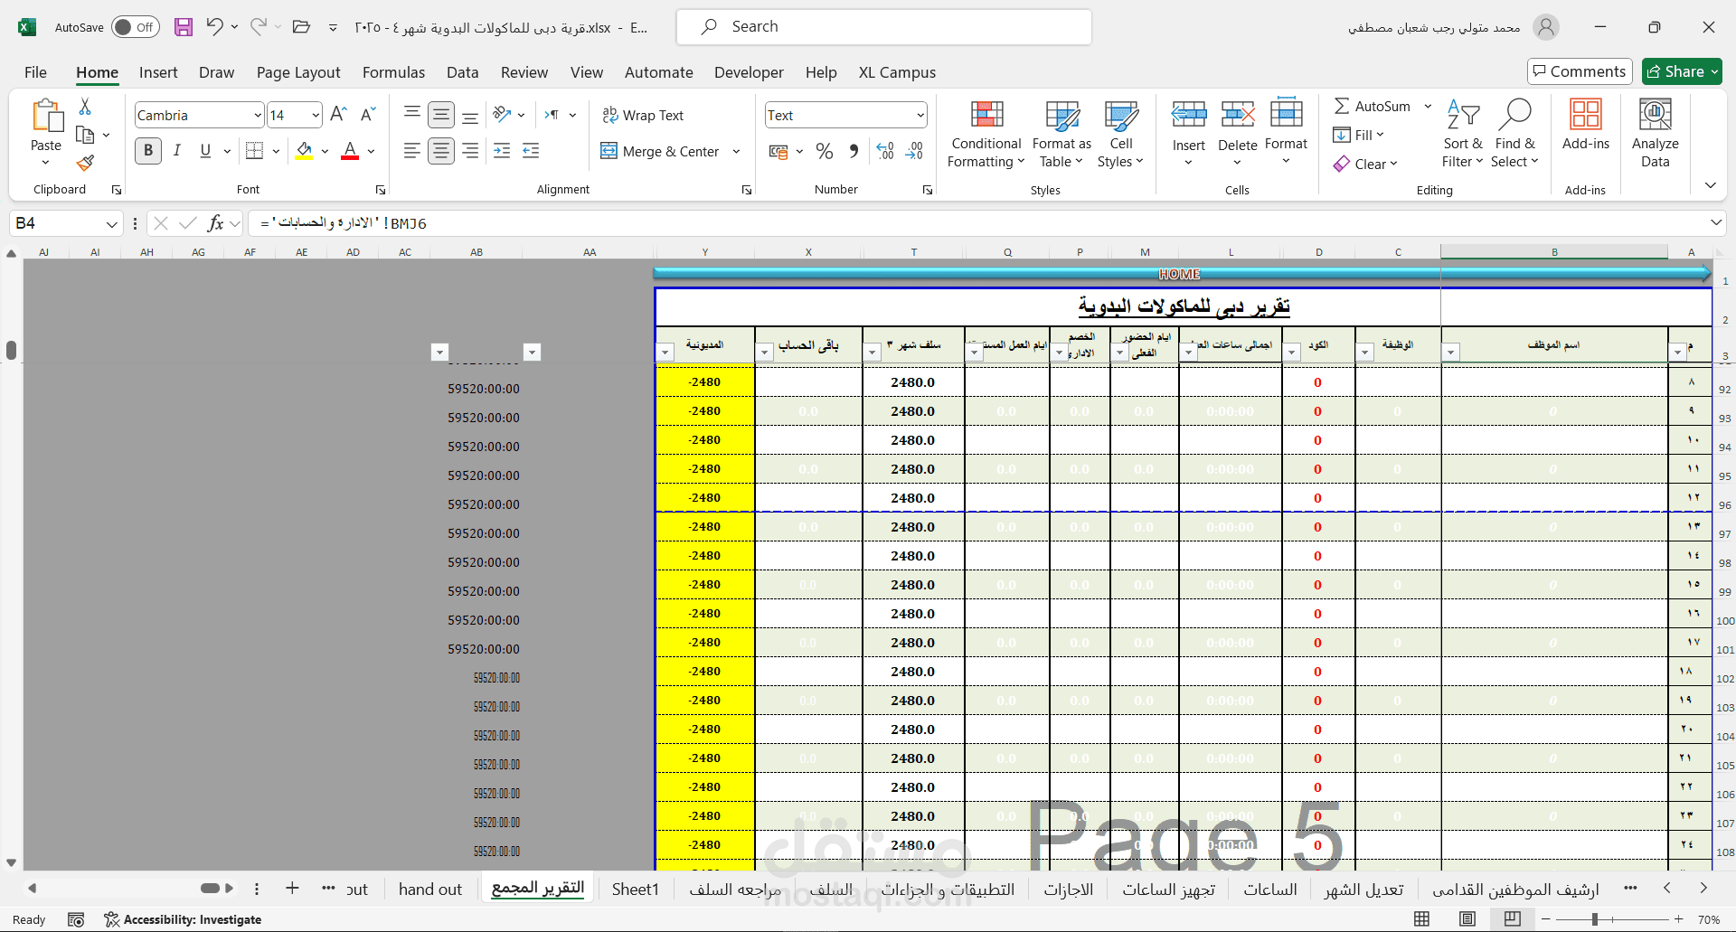
Task: Open the font name Cambria dropdown
Action: 258,115
